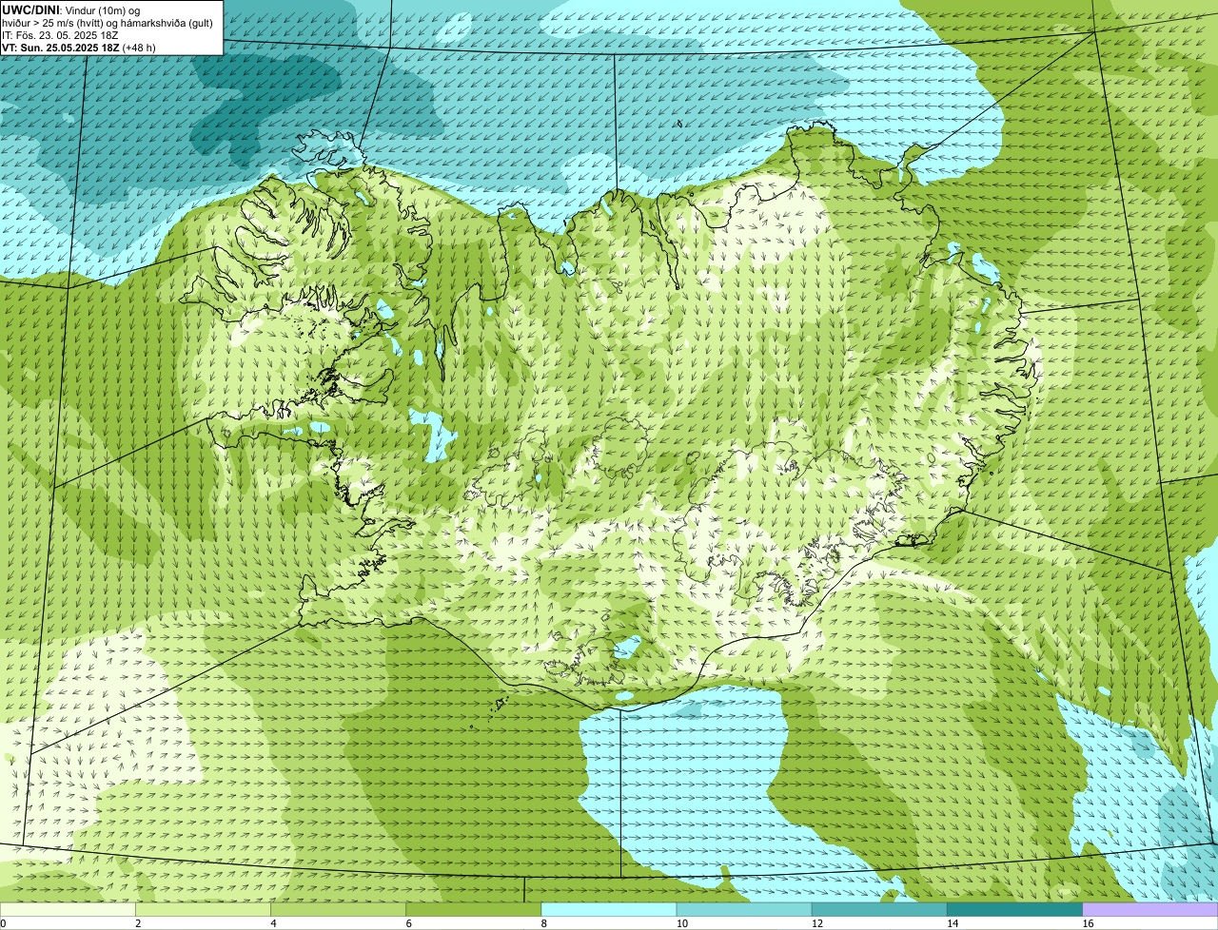
Task: Click the '8' label on the colour scale
Action: [543, 923]
